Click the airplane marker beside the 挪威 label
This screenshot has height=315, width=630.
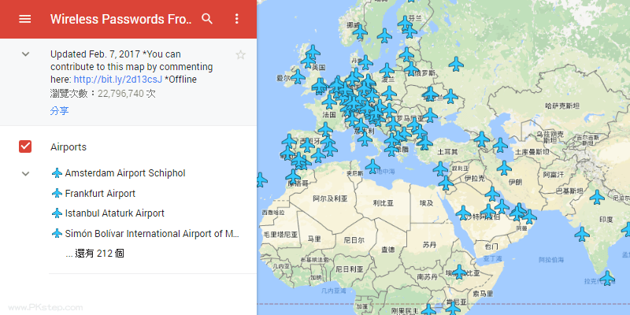tap(360, 31)
